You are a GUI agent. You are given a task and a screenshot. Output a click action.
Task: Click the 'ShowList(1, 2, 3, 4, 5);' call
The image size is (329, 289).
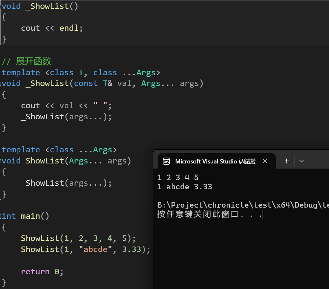78,238
